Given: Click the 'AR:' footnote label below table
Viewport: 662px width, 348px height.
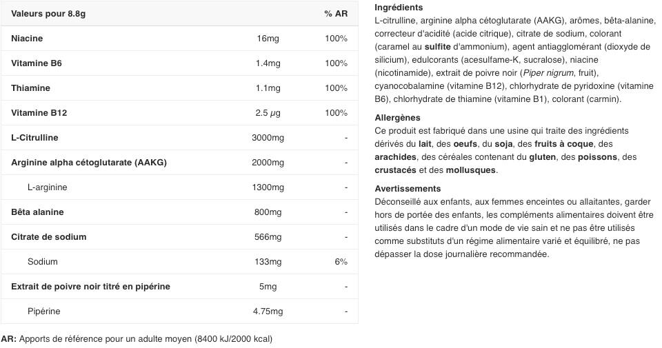Looking at the screenshot, I should click(x=9, y=339).
